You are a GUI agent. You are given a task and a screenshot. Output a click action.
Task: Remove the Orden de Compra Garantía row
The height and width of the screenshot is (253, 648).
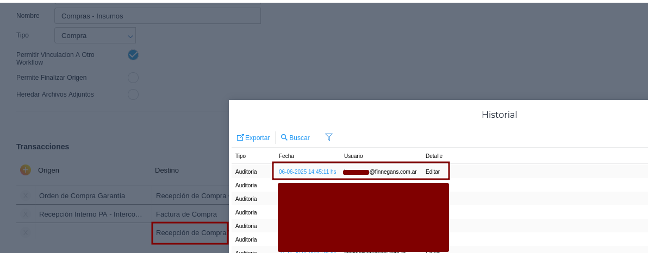coord(26,195)
